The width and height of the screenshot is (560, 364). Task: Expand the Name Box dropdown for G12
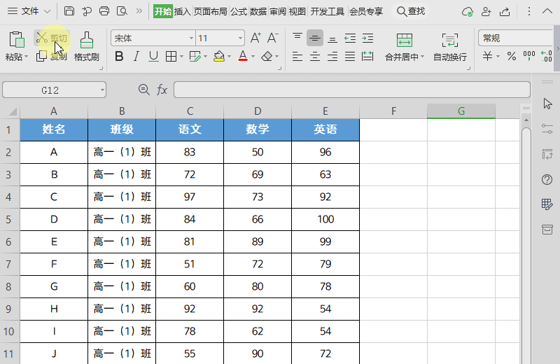(102, 90)
